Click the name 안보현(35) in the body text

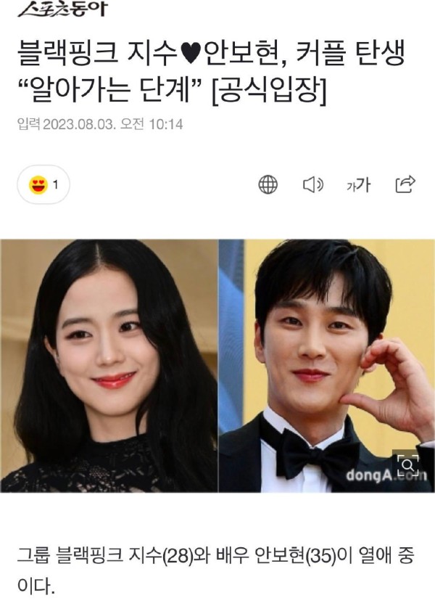pos(295,557)
